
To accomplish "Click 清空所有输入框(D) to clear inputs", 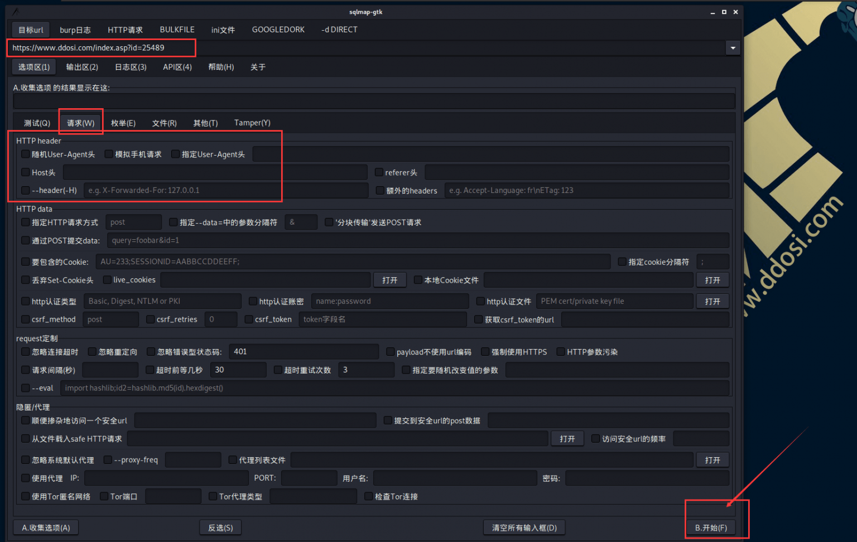I will tap(523, 527).
